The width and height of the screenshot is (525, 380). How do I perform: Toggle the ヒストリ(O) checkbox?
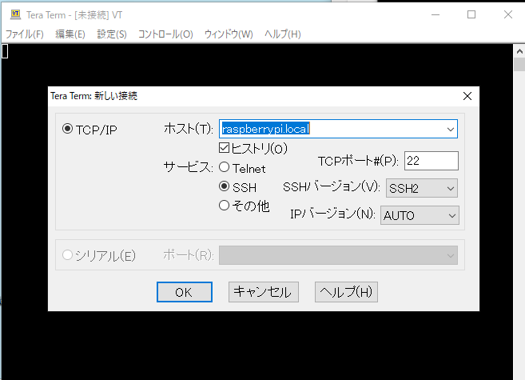pos(224,148)
